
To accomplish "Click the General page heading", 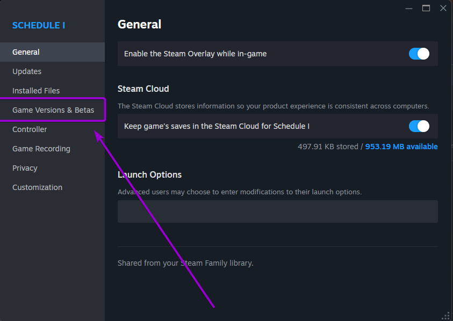I will [140, 24].
